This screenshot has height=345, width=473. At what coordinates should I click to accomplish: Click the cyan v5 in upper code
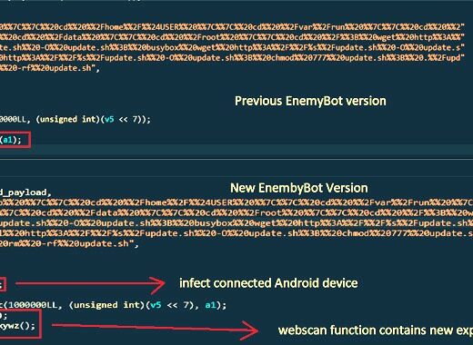tap(109, 119)
